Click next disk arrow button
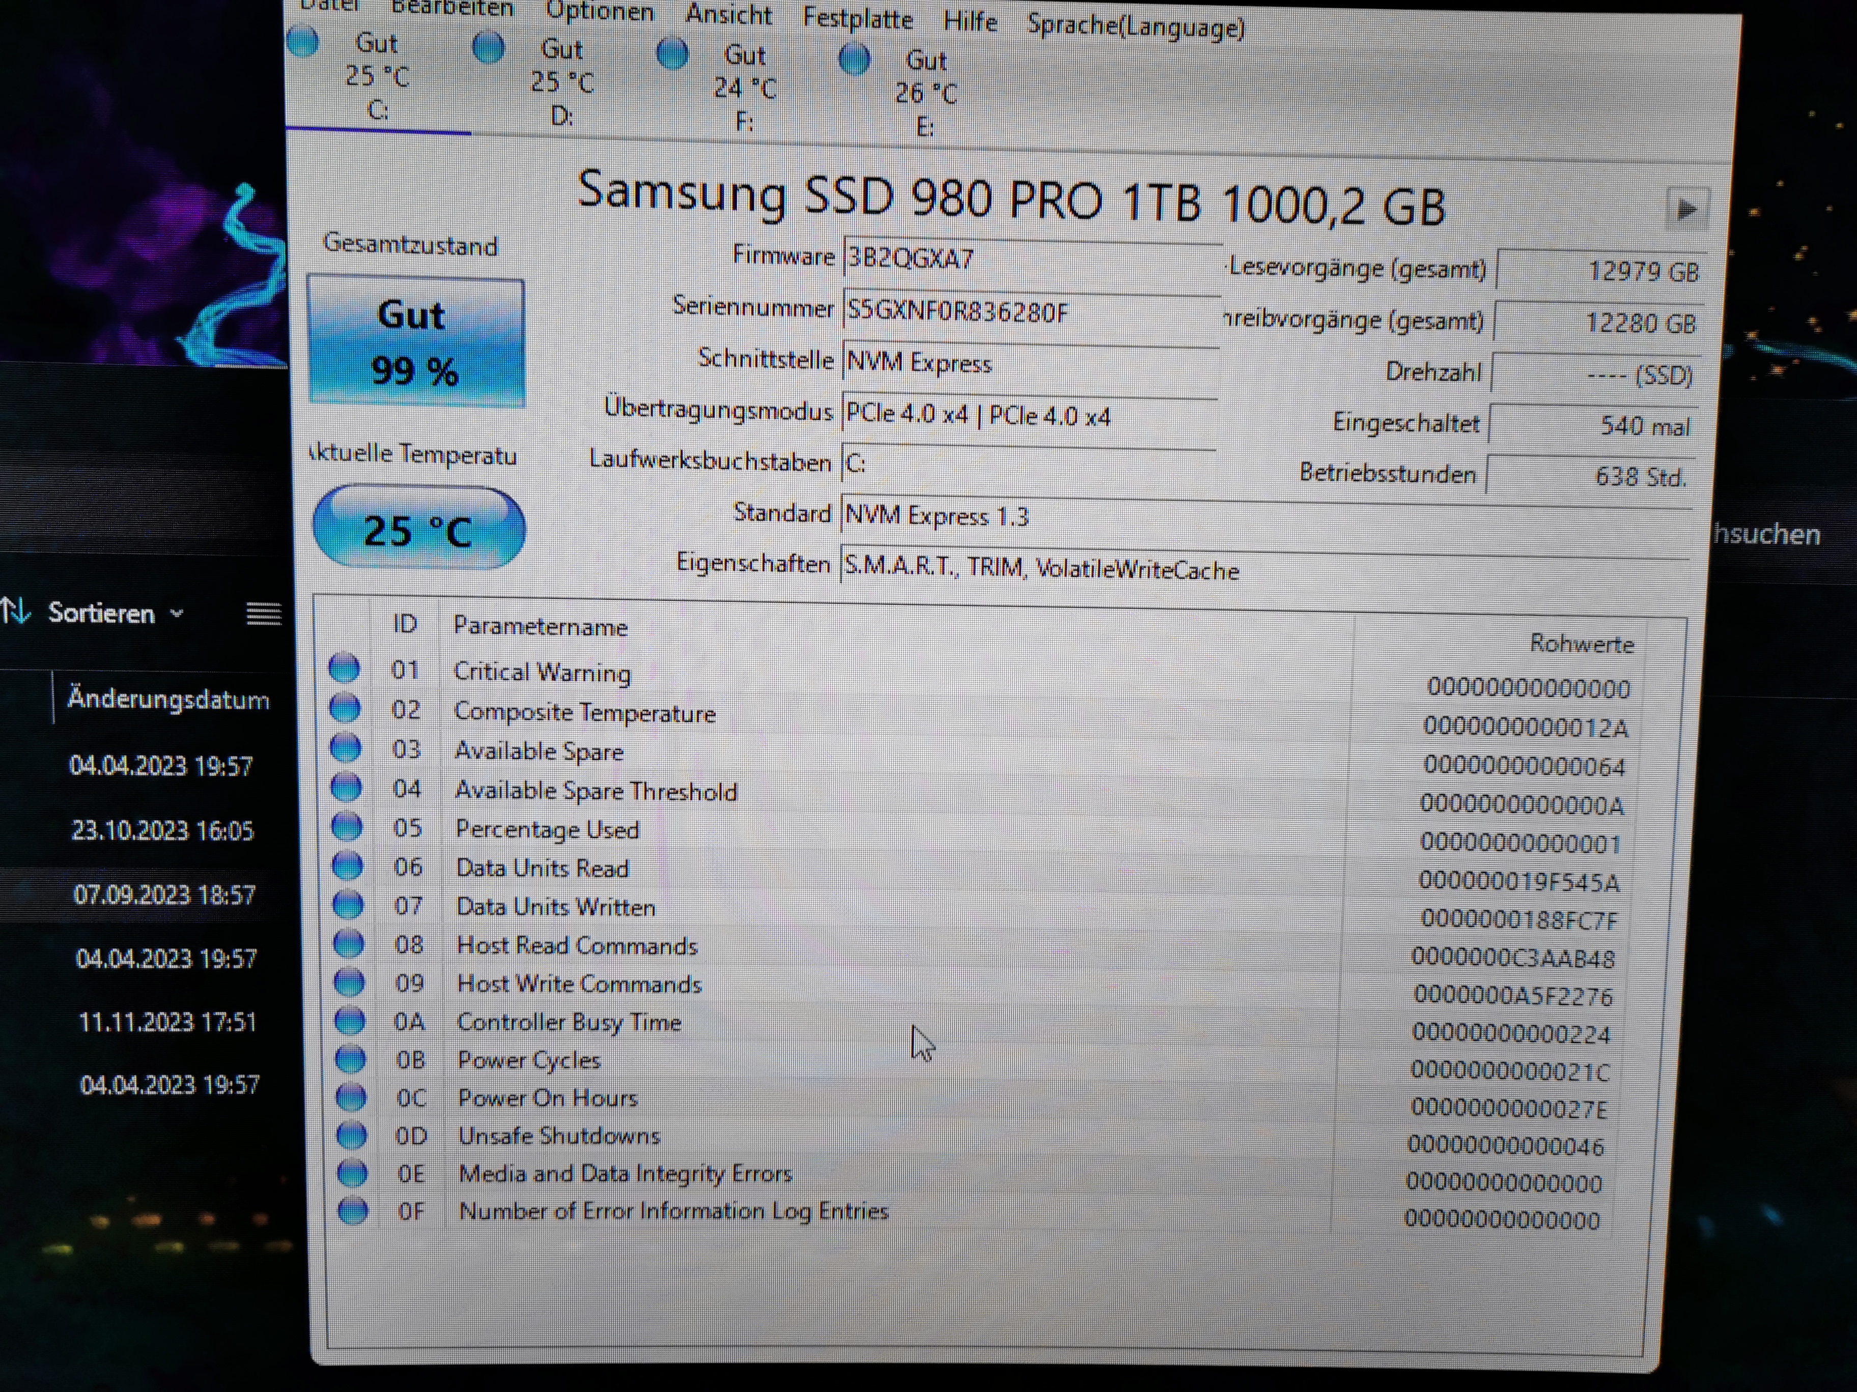This screenshot has height=1392, width=1857. [1686, 209]
